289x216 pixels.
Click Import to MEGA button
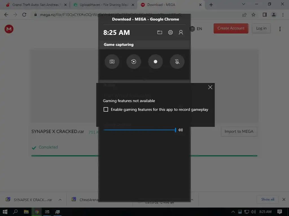coord(239,132)
